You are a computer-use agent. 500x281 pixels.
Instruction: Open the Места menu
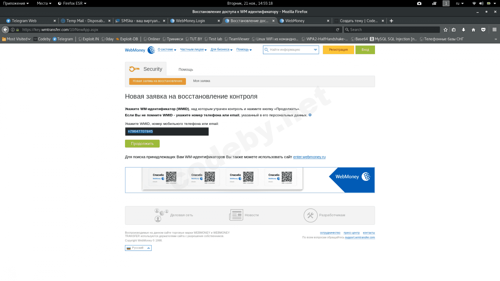coord(44,3)
